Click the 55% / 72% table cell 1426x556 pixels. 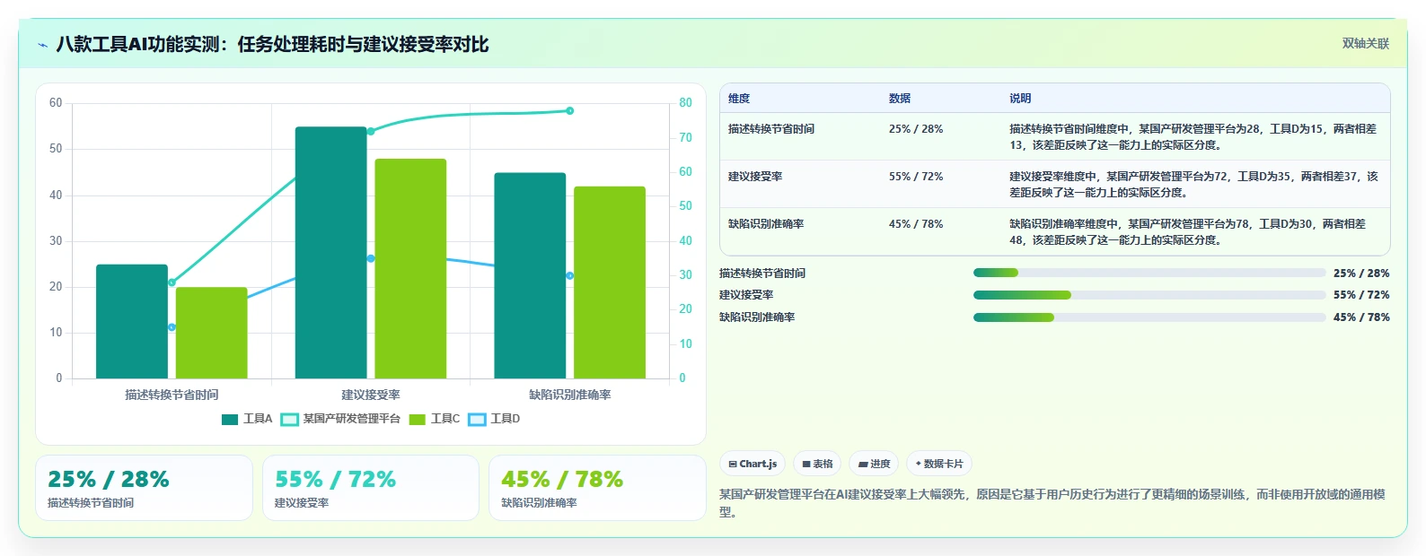pos(916,177)
